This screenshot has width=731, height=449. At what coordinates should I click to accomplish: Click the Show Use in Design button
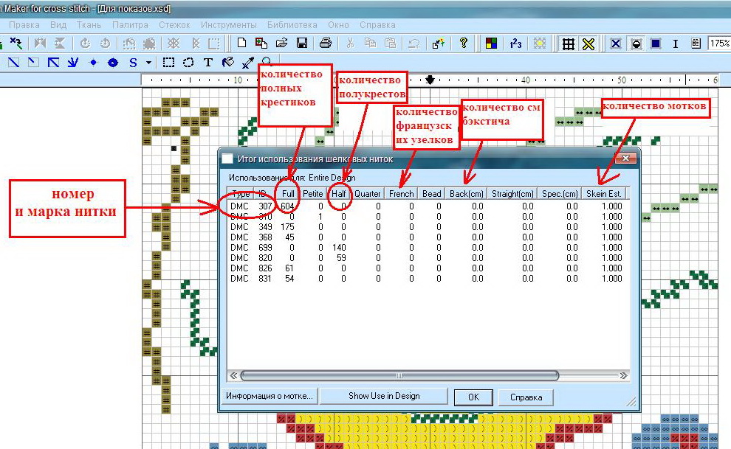tap(383, 396)
